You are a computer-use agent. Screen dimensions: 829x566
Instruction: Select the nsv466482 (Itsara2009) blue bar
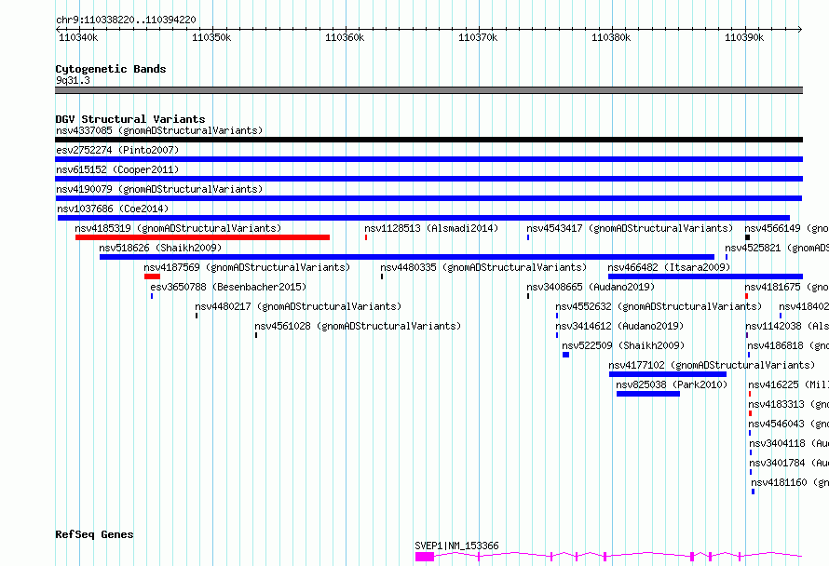coord(705,276)
